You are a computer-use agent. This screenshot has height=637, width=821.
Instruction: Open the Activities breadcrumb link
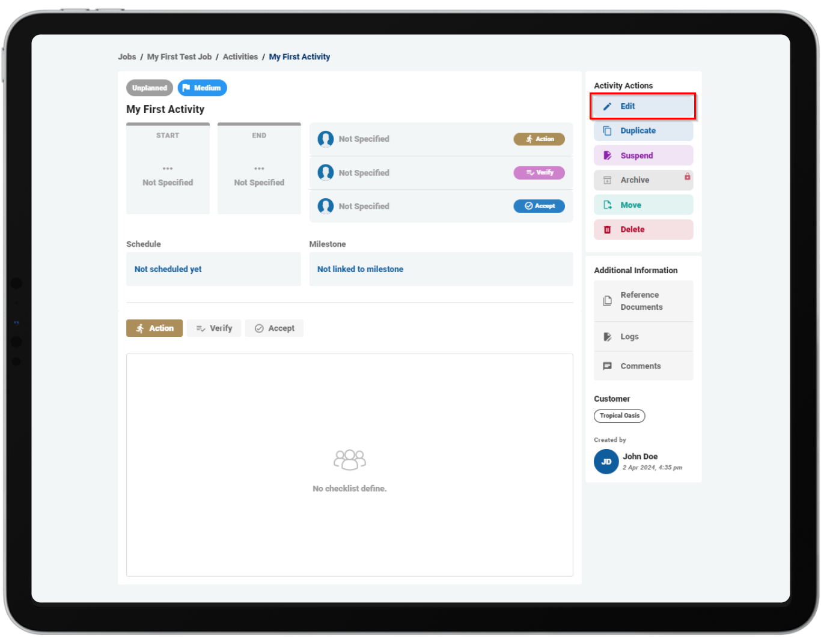click(x=240, y=57)
